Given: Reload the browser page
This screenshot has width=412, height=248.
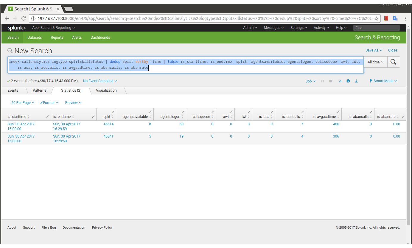Looking at the screenshot, I should [24, 18].
